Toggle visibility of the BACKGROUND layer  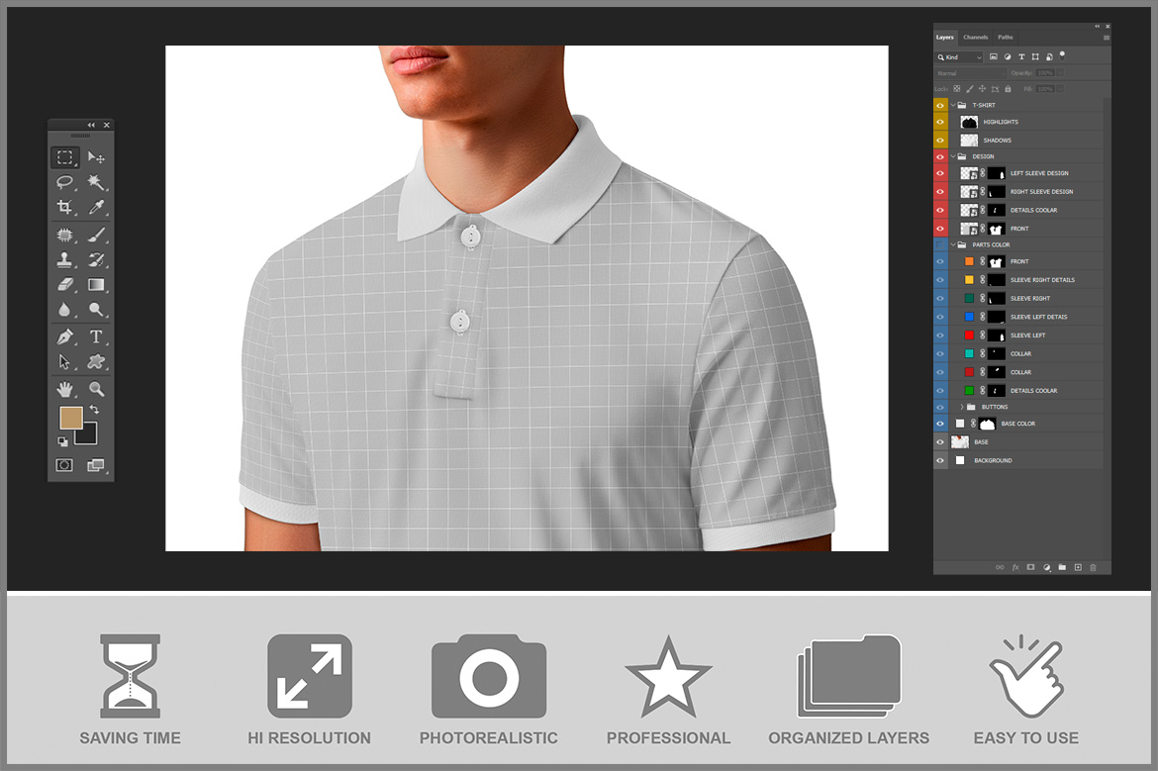[x=940, y=460]
